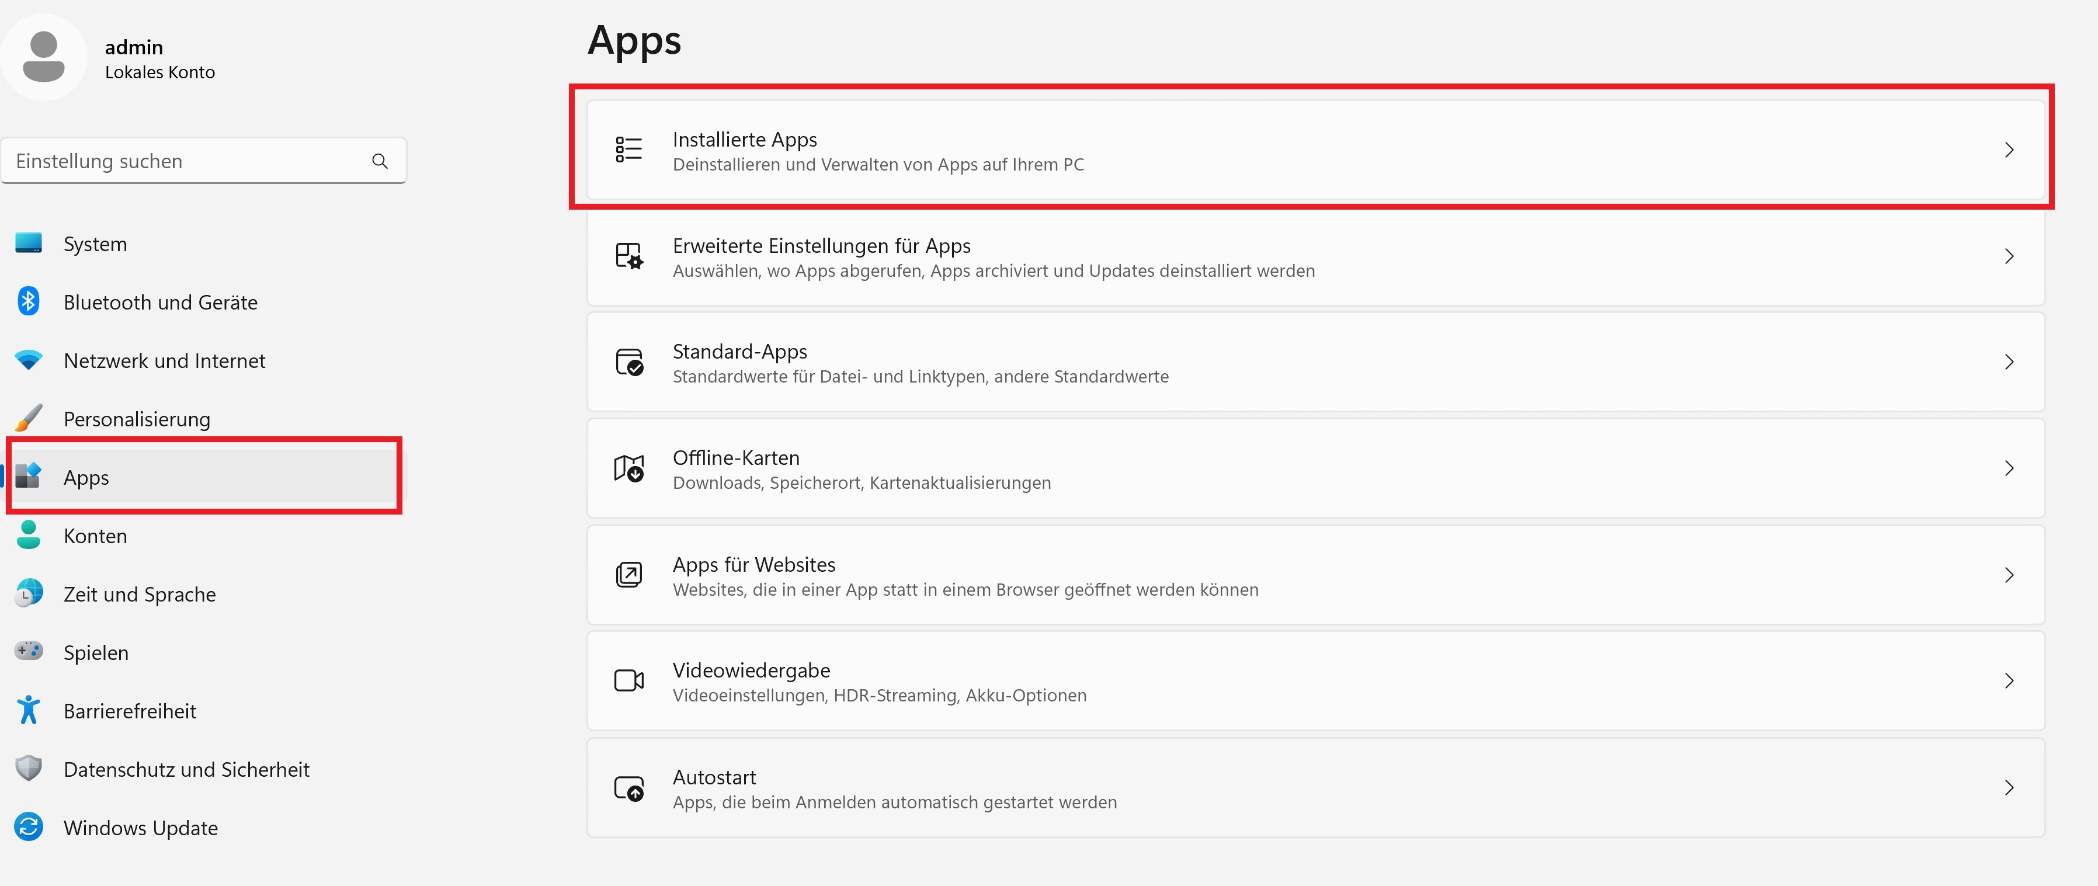Viewport: 2098px width, 886px height.
Task: Switch to the System settings section
Action: pyautogui.click(x=95, y=243)
